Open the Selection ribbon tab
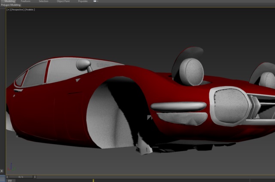Image resolution: width=275 pixels, height=182 pixels. [43, 1]
